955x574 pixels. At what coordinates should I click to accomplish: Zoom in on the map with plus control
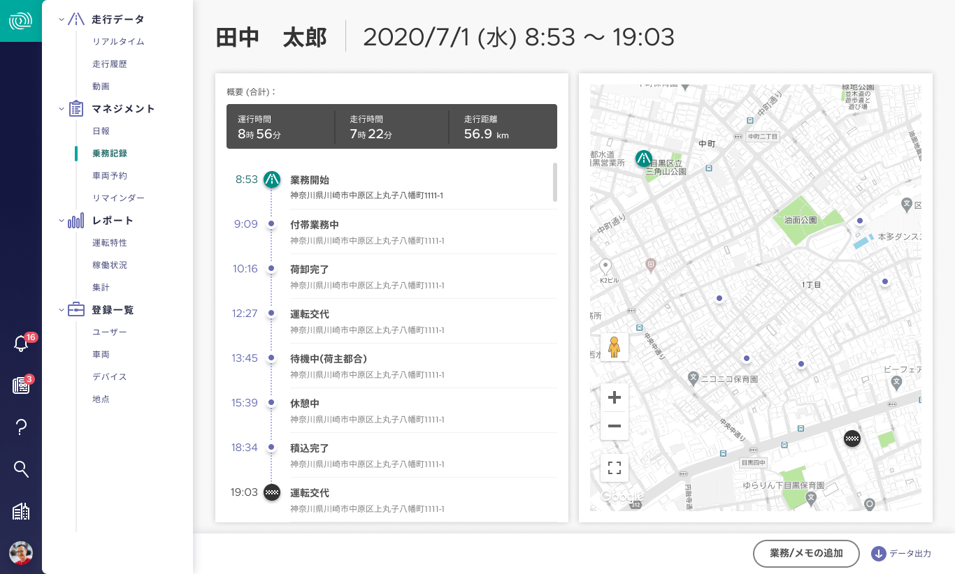(614, 397)
